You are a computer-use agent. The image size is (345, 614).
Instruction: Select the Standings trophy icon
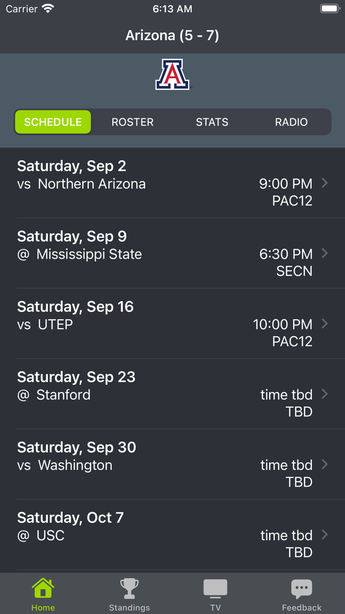(129, 587)
